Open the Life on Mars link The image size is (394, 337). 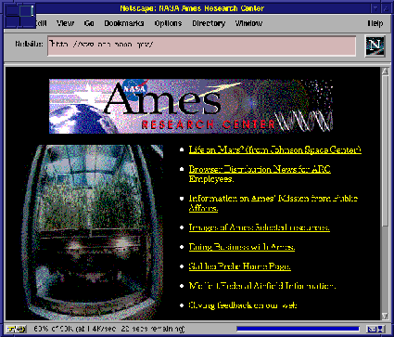tap(275, 149)
